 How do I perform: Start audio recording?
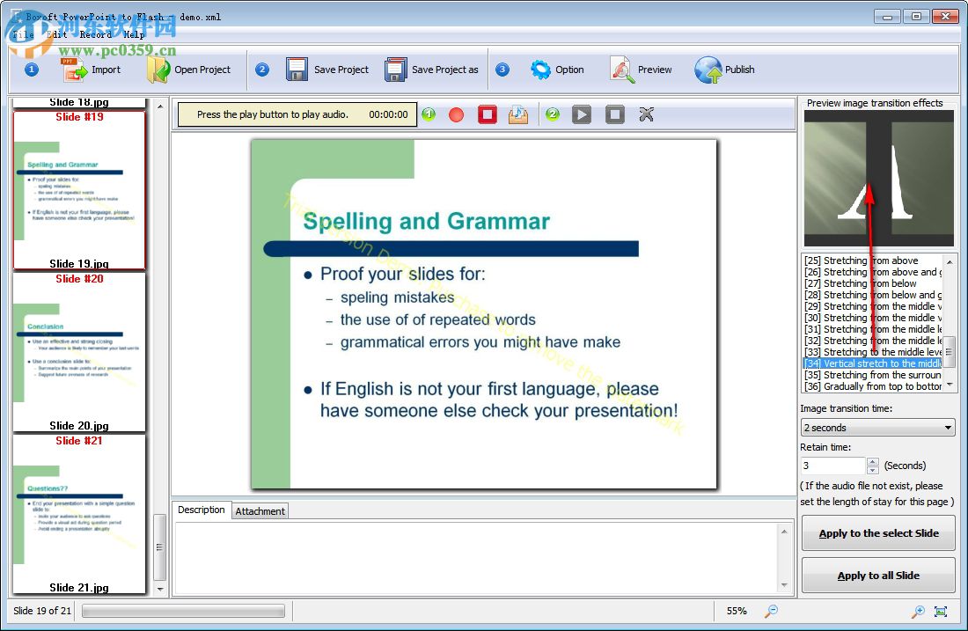click(456, 114)
